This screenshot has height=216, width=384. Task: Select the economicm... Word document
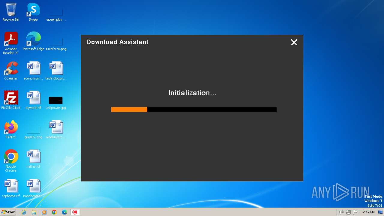coord(33,71)
